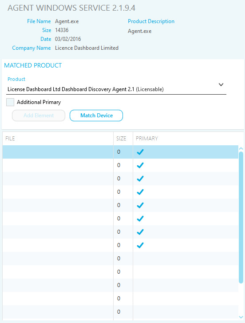Select the ninth table row without a checkmark
245x323 pixels.
pos(120,259)
